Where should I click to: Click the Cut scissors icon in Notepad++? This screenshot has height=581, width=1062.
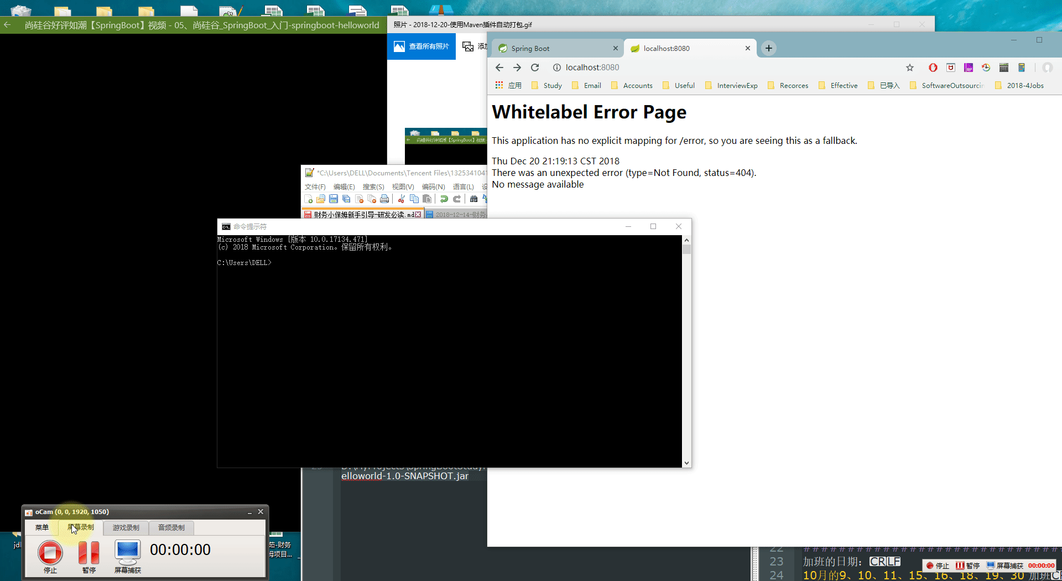[x=402, y=199]
